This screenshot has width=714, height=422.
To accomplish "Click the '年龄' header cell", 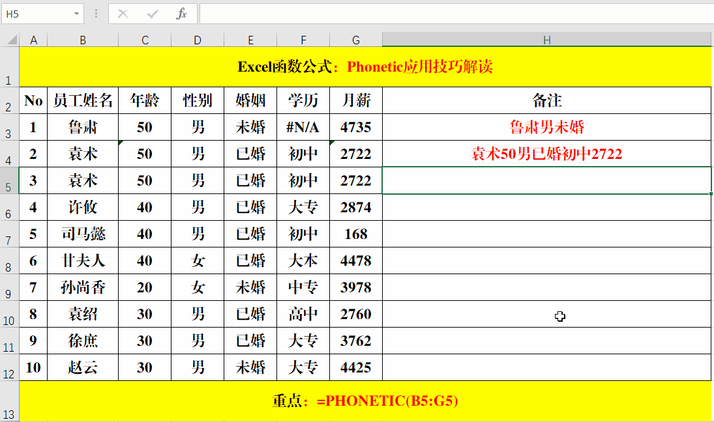I will point(145,100).
